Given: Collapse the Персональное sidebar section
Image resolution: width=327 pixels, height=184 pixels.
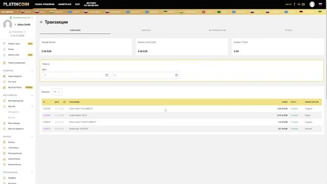Looking at the screenshot, I should [x=32, y=173].
